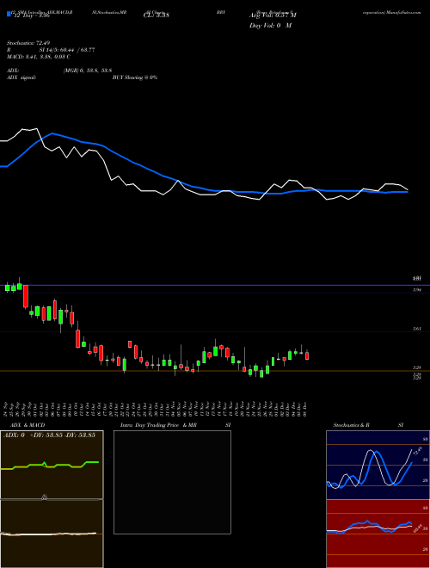Click the 'CL: 3.38' closing value
This screenshot has width=430, height=568.
point(157,15)
